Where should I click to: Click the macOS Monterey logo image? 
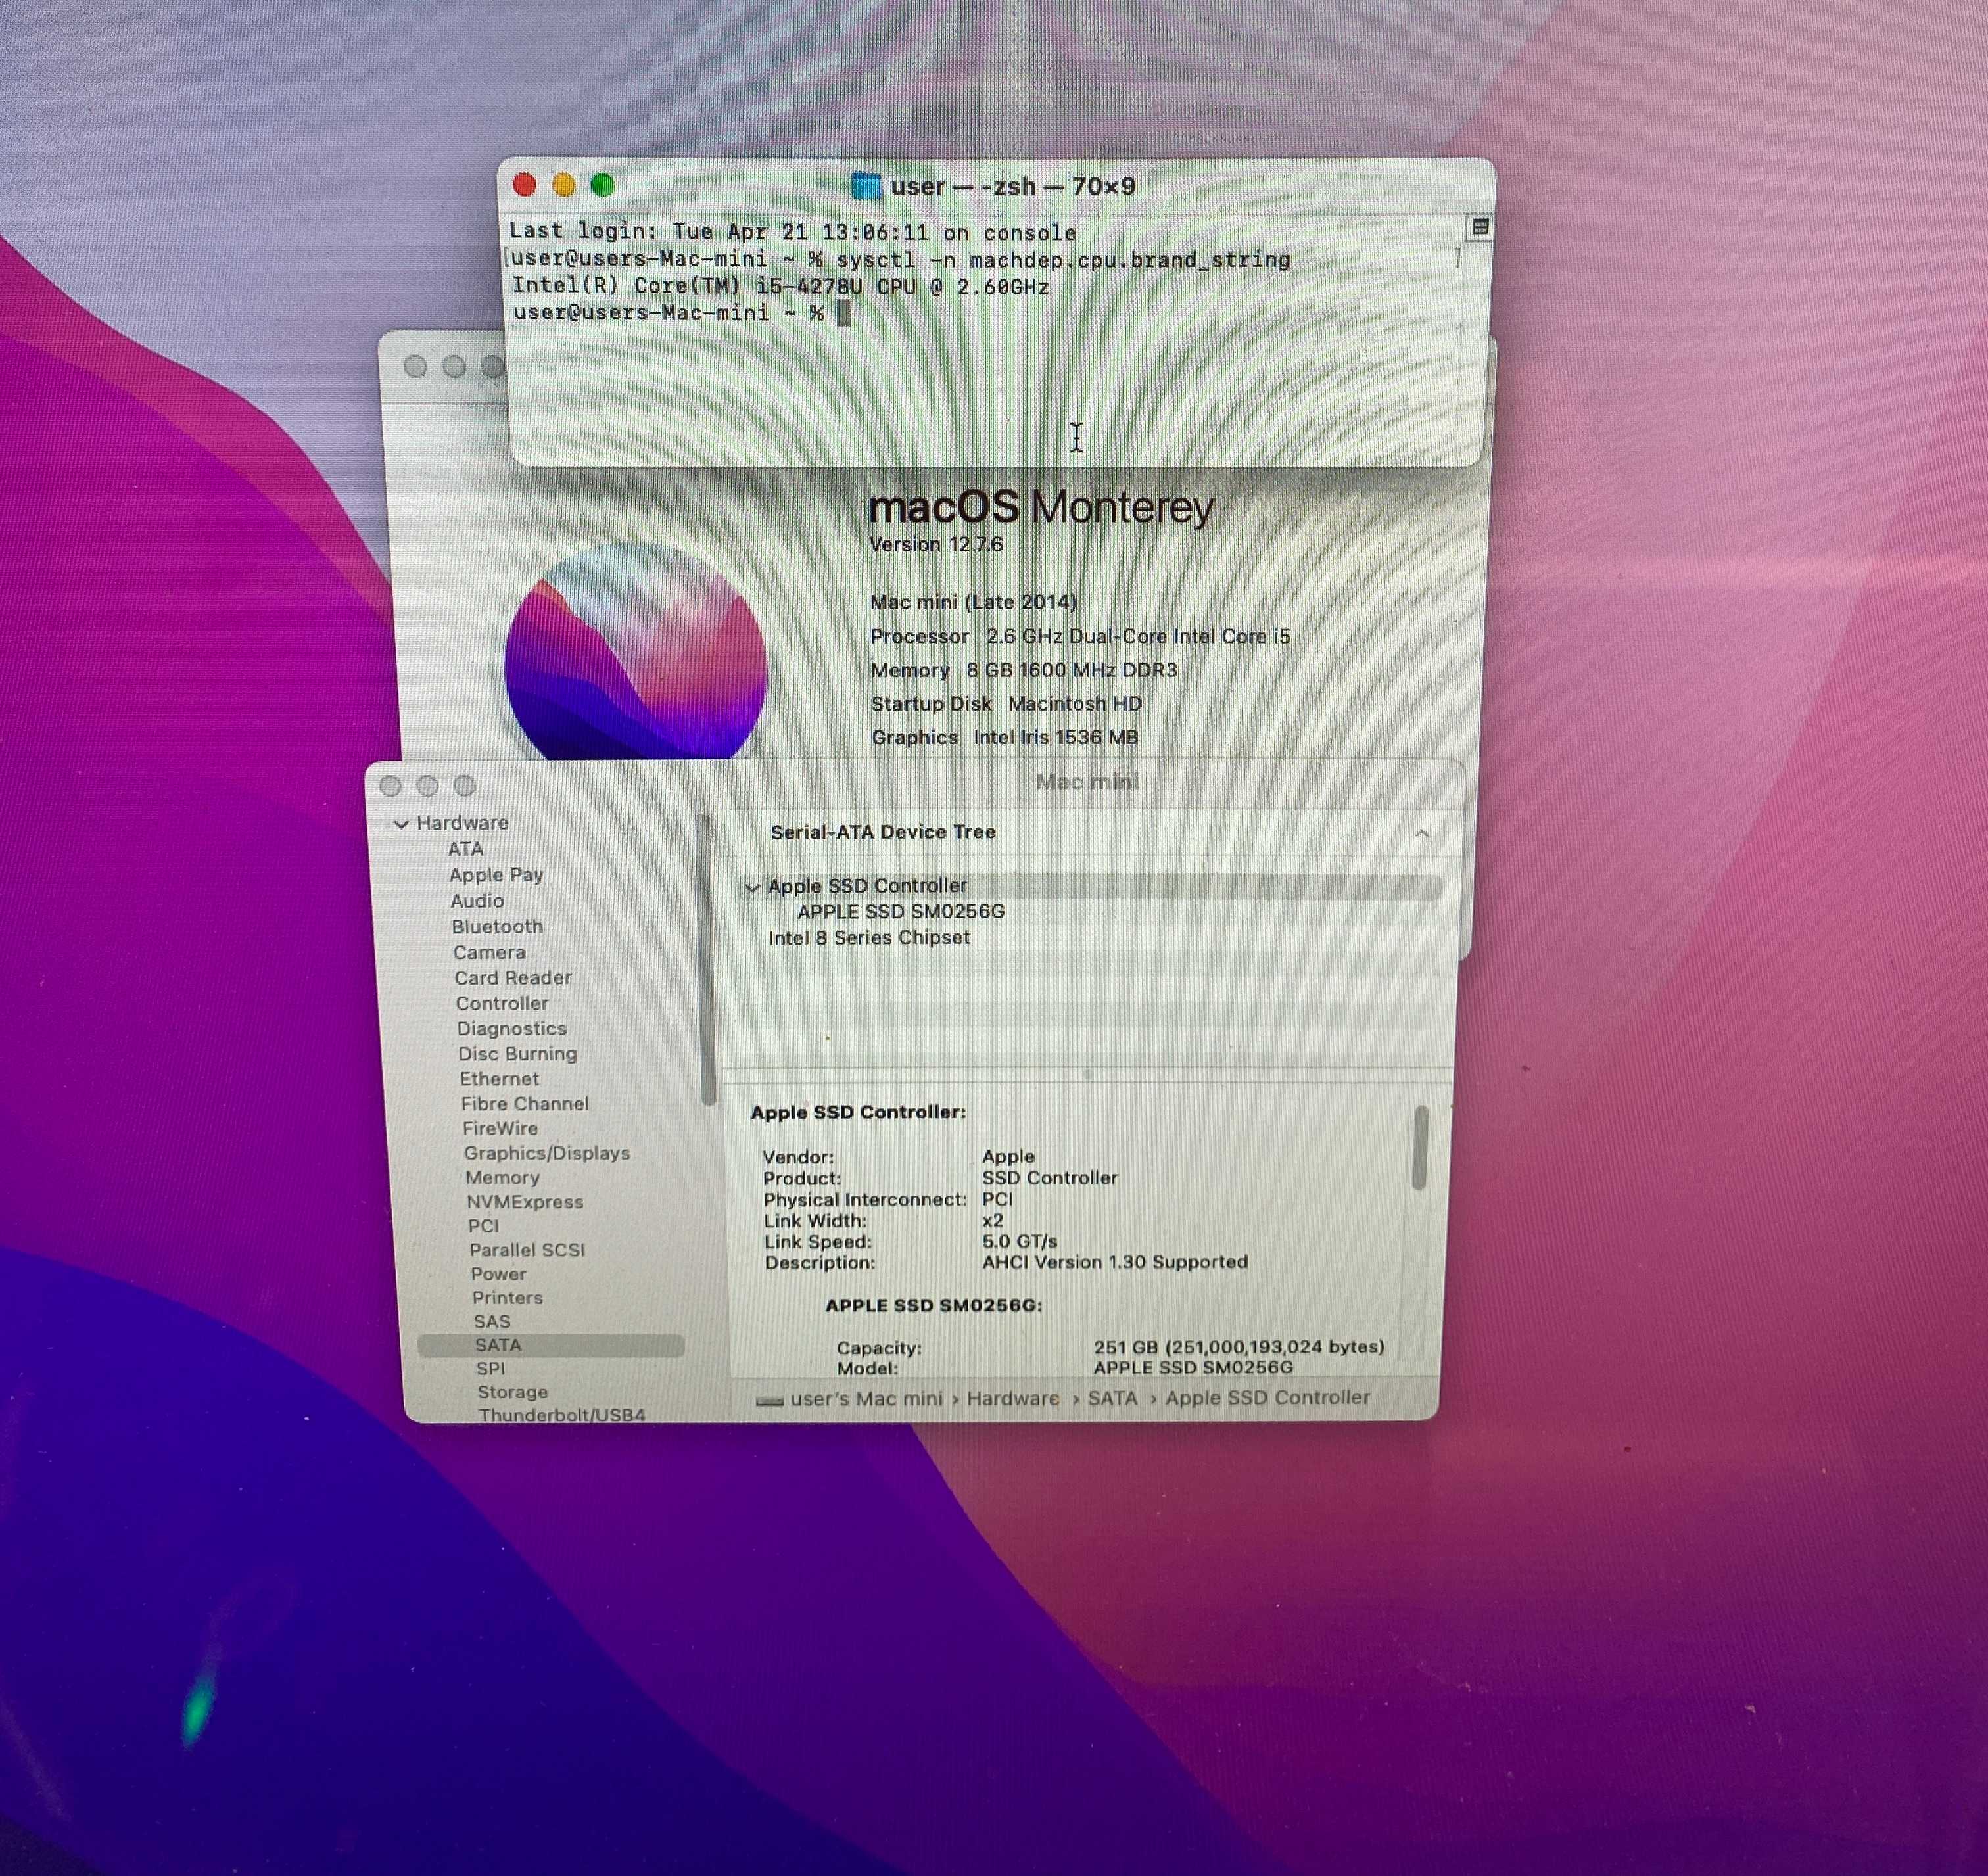tap(635, 650)
